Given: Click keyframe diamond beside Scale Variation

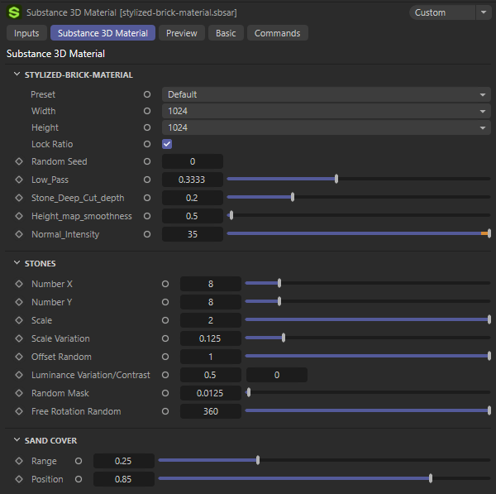Looking at the screenshot, I should [x=19, y=338].
